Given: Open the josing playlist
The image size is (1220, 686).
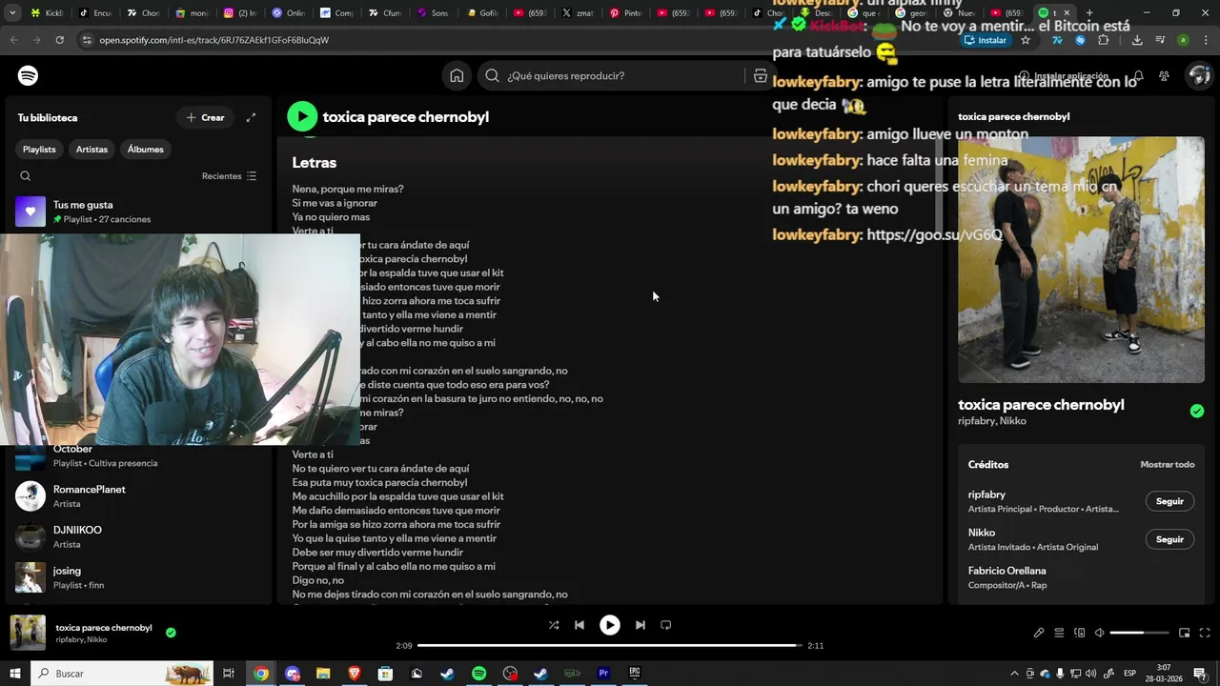Looking at the screenshot, I should point(137,577).
